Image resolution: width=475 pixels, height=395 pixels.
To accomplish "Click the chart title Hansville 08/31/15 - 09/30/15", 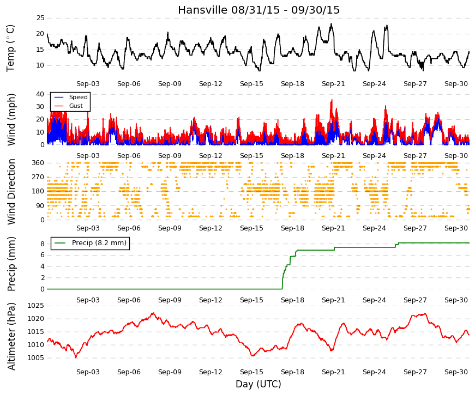I will [x=258, y=10].
